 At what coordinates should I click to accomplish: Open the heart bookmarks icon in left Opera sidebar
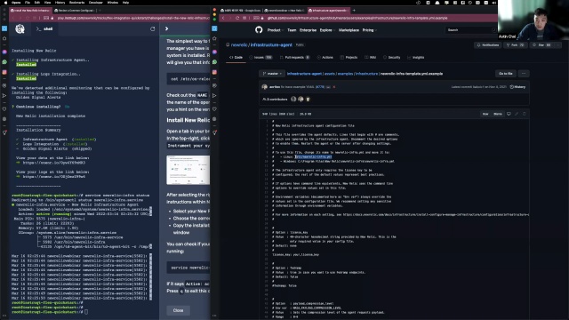tap(4, 108)
